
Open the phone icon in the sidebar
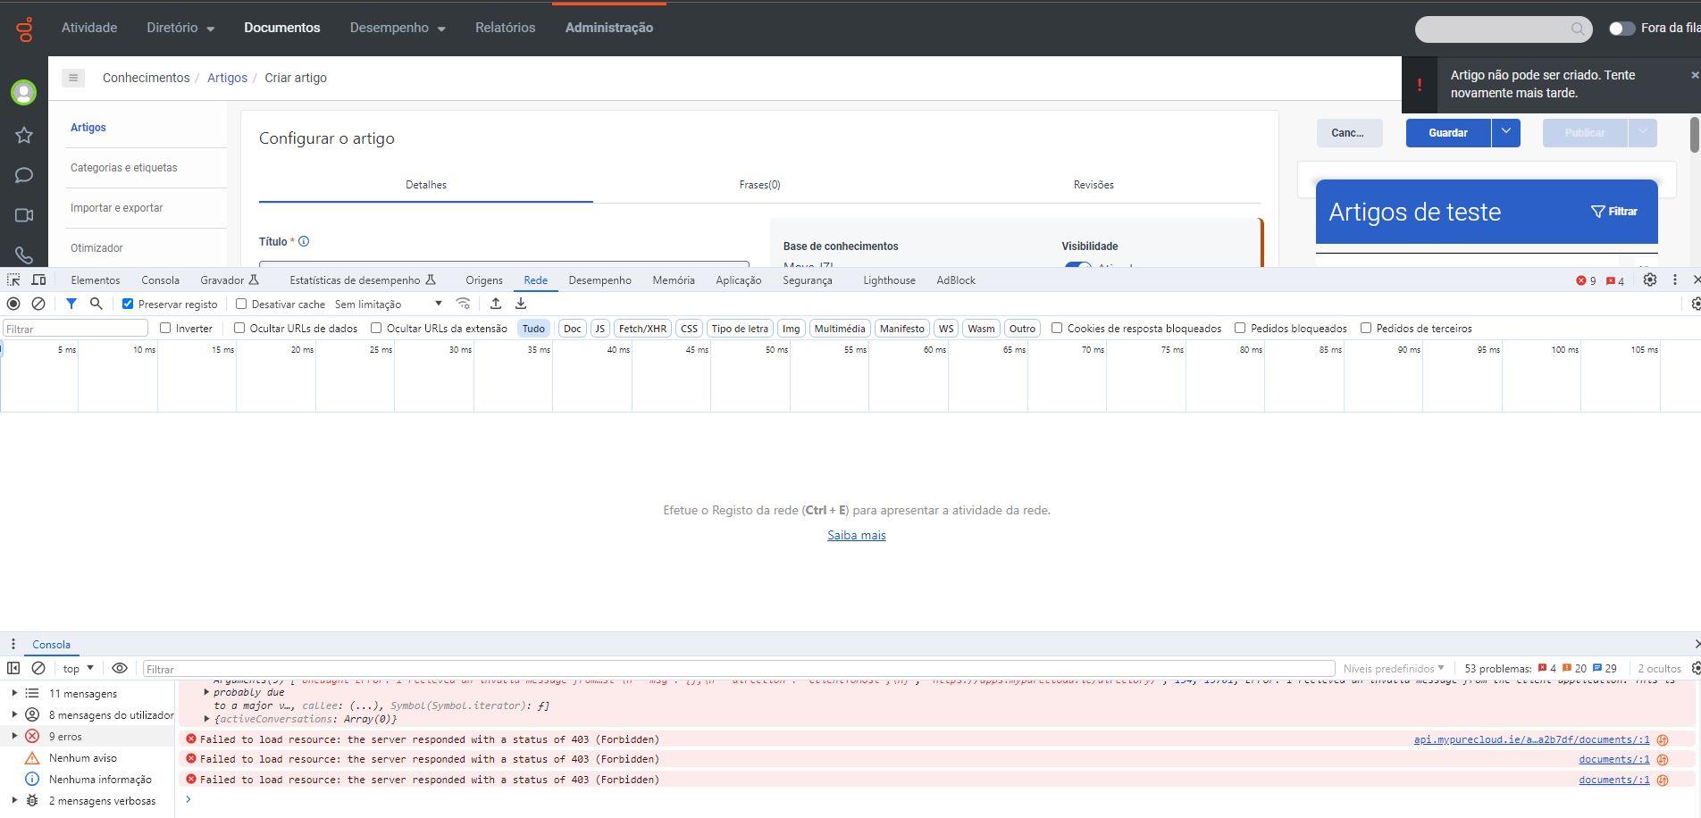[24, 255]
